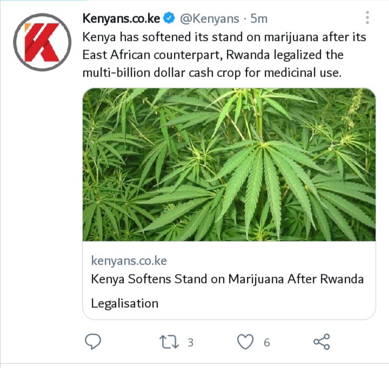Click the reply speech bubble icon
389x368 pixels.
click(x=93, y=342)
